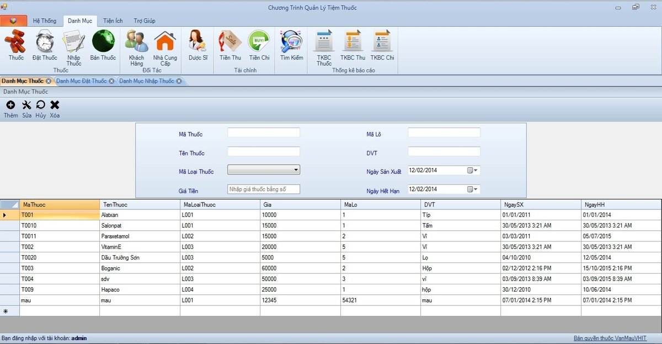Switch to Danh Mục Nhập Thuốc document tab
This screenshot has height=344, width=662.
click(x=147, y=81)
